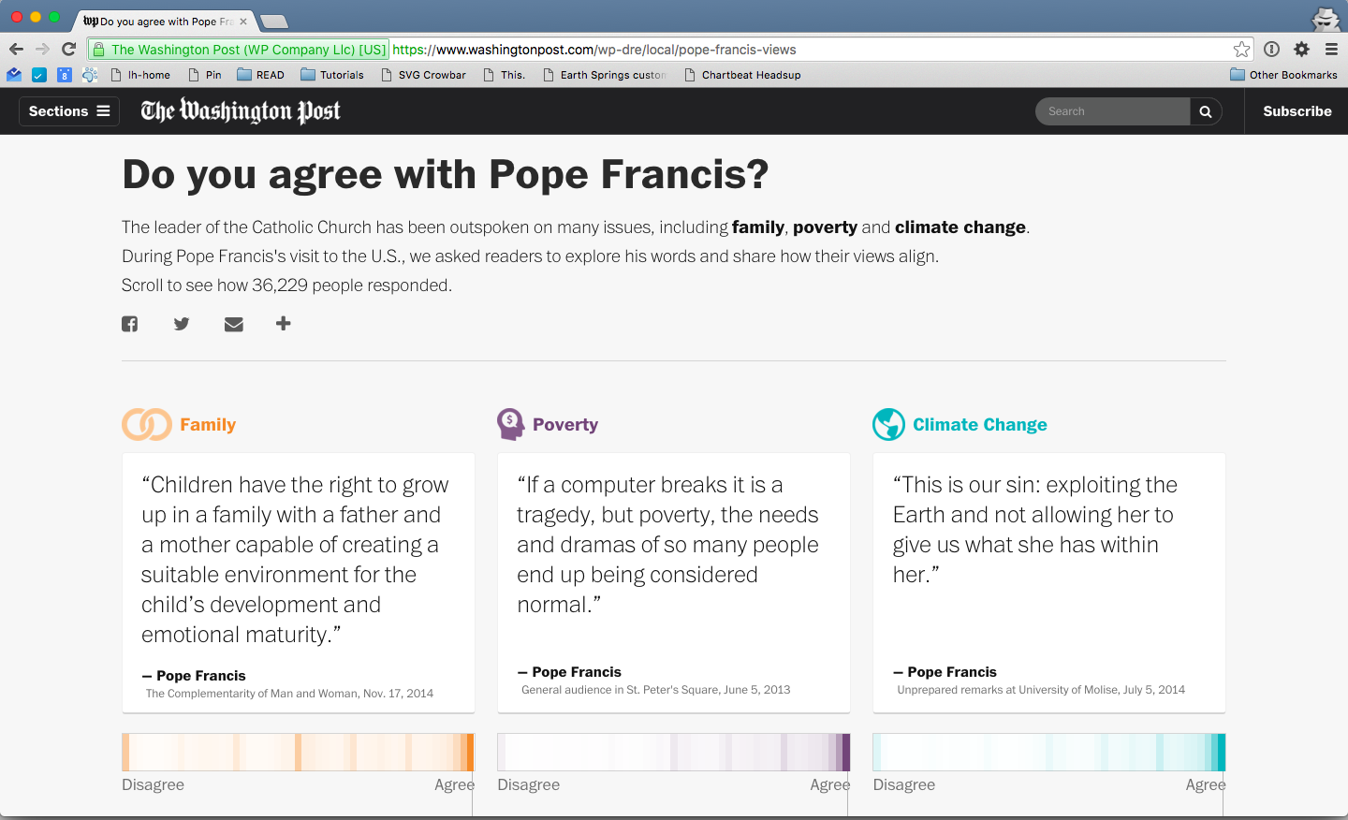Share the article via email envelope icon
This screenshot has width=1348, height=820.
234,324
